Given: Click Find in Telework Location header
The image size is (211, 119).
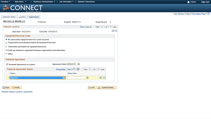Looking at the screenshot, I should [x=82, y=27].
